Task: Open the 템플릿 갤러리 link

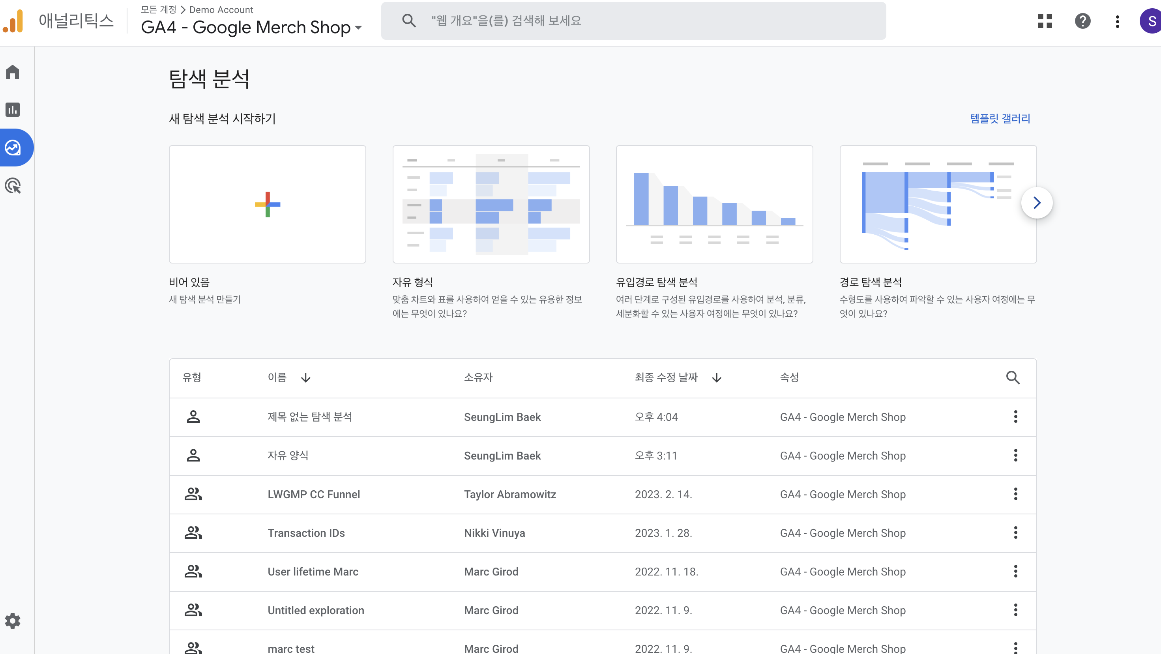Action: point(1000,118)
